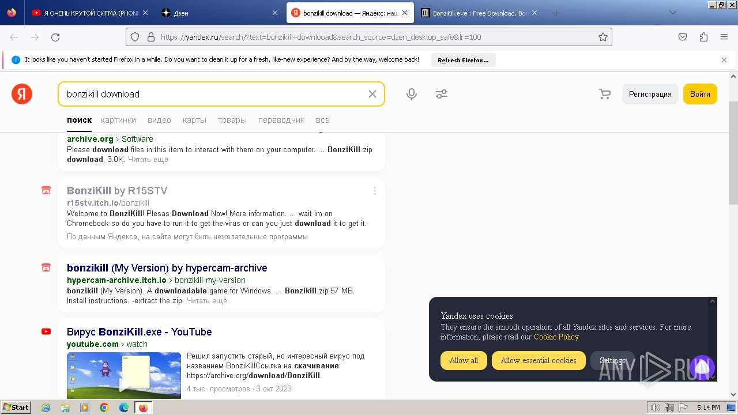Open the Cookie Policy link
This screenshot has height=415, width=738.
click(556, 337)
